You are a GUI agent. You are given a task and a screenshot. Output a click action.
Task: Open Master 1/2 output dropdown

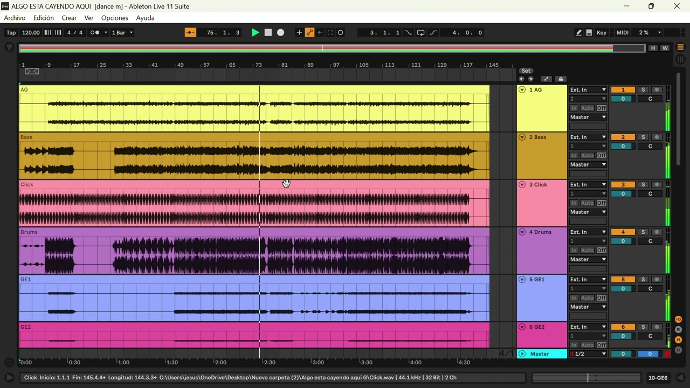(588, 354)
